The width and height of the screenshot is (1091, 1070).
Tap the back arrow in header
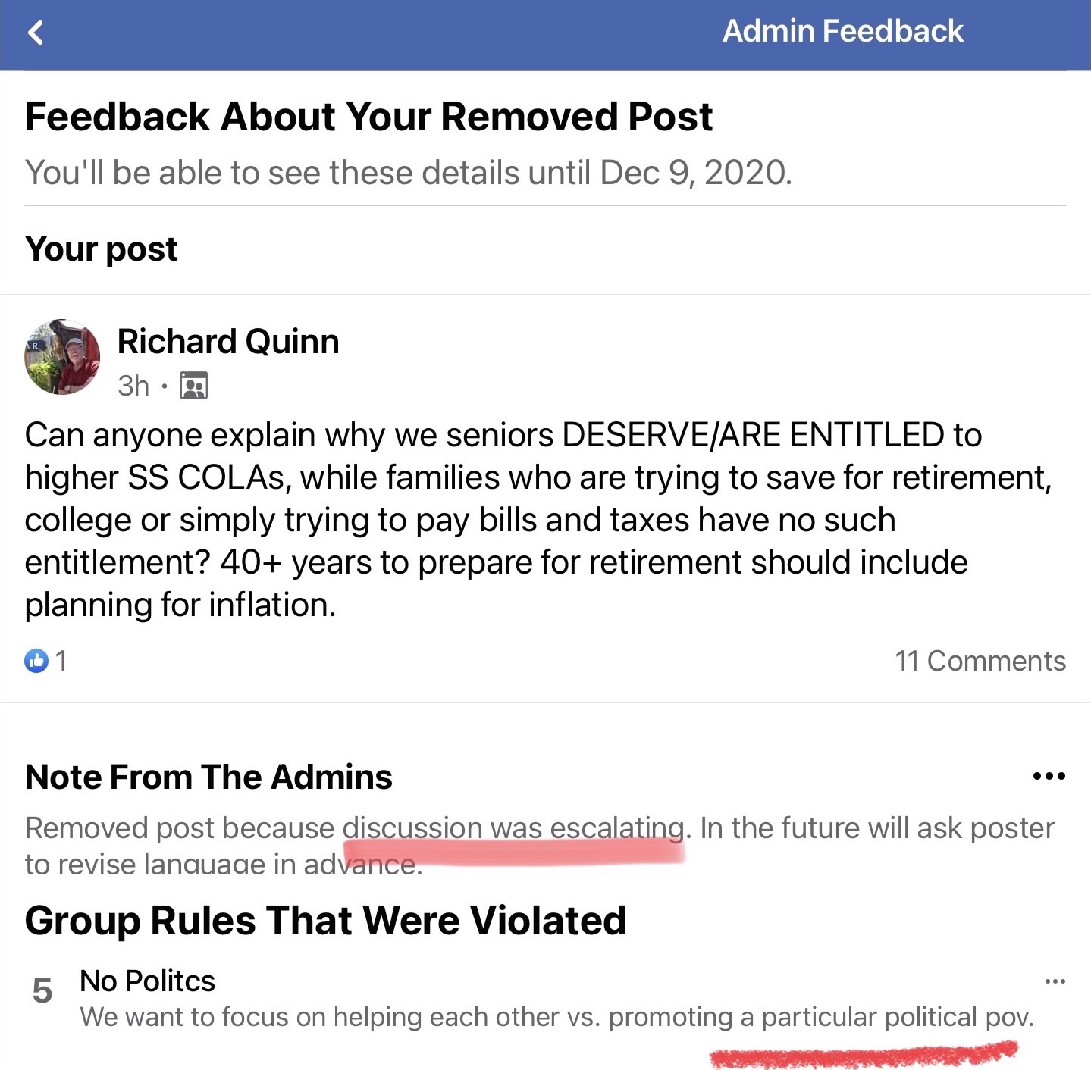pyautogui.click(x=36, y=33)
